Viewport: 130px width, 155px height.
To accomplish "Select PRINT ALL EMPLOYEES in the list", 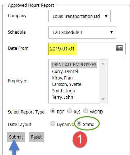I will 74,65.
